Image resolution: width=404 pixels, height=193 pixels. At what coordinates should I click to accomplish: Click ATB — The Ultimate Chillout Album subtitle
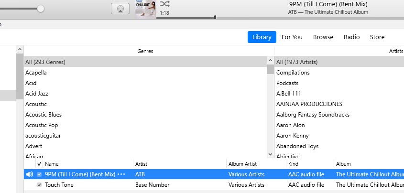point(328,12)
